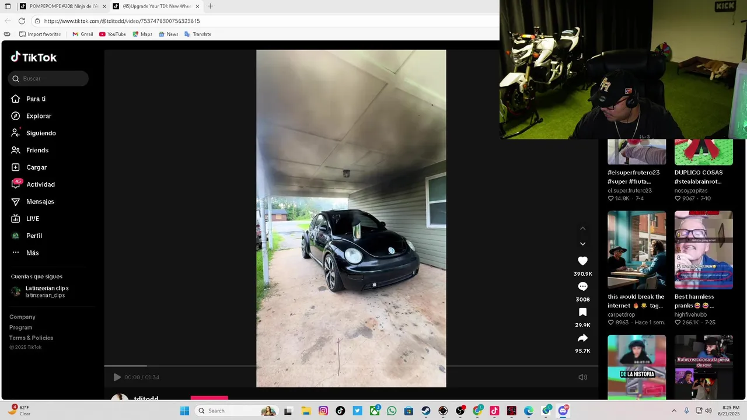Image resolution: width=747 pixels, height=420 pixels.
Task: Open Xbox app from the taskbar
Action: (375, 411)
